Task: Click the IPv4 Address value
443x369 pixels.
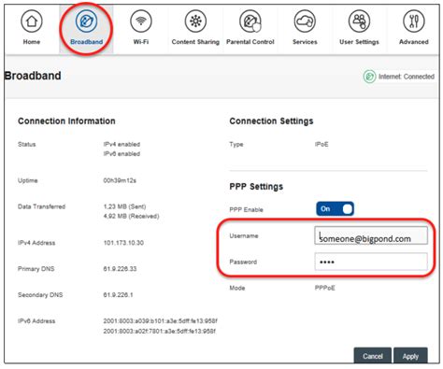Action: pos(123,243)
